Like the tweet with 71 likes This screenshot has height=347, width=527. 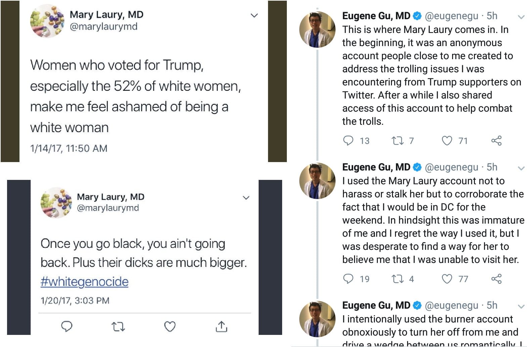point(447,141)
